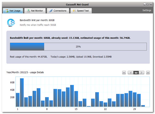Click the Net Monitor tab icon
155x114 pixels.
click(x=29, y=11)
